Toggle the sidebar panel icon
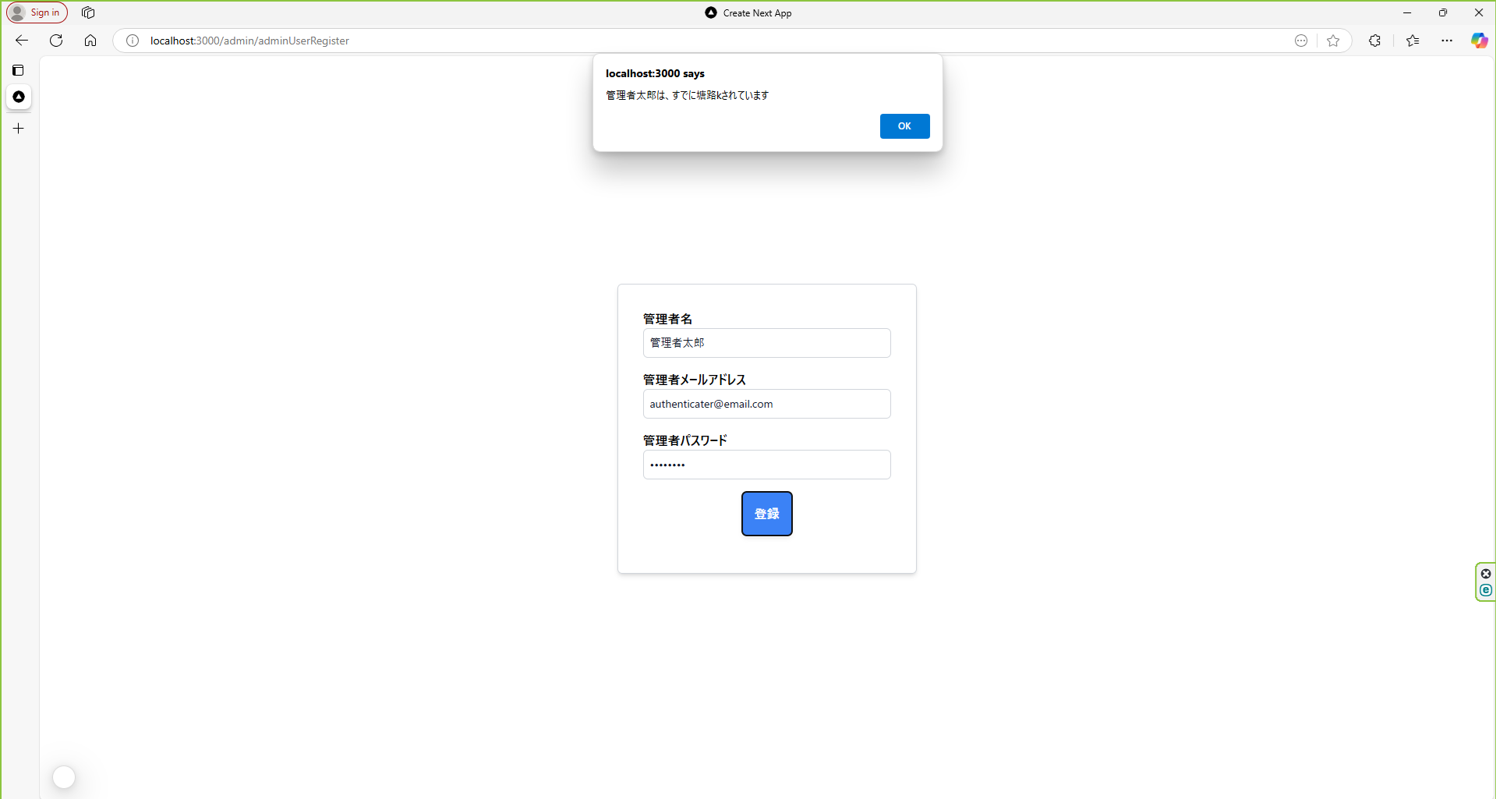Viewport: 1496px width, 799px height. click(17, 70)
